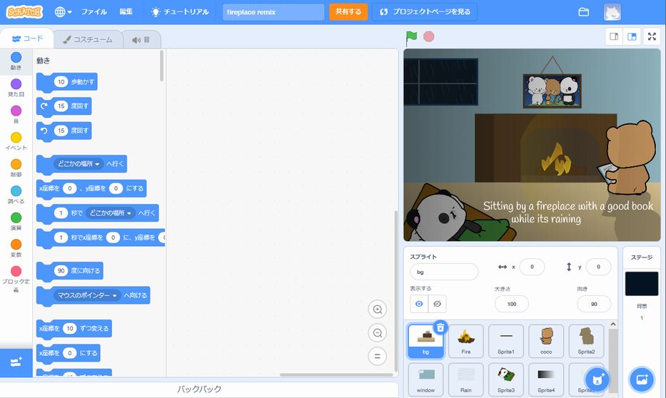Open チュートリアル tutorials
The height and width of the screenshot is (398, 666).
pyautogui.click(x=180, y=12)
